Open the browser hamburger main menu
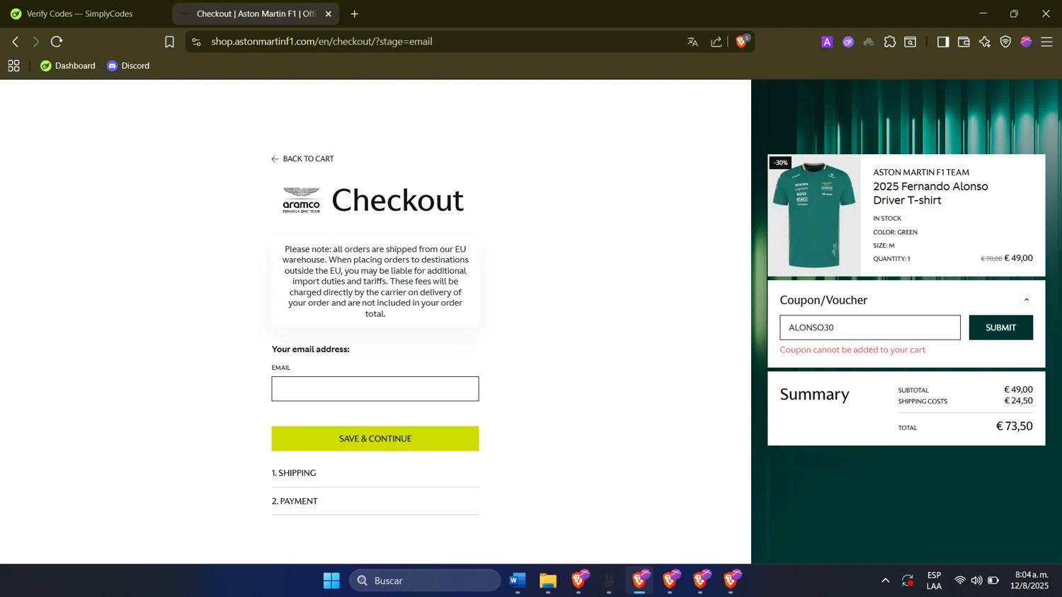The width and height of the screenshot is (1062, 597). pos(1047,42)
